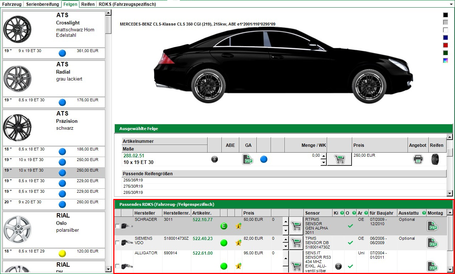
Task: Tick the checkbox for the SIEMENS VDO row
Action: tap(117, 243)
